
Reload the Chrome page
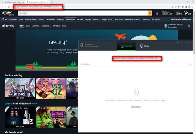coord(9,7)
